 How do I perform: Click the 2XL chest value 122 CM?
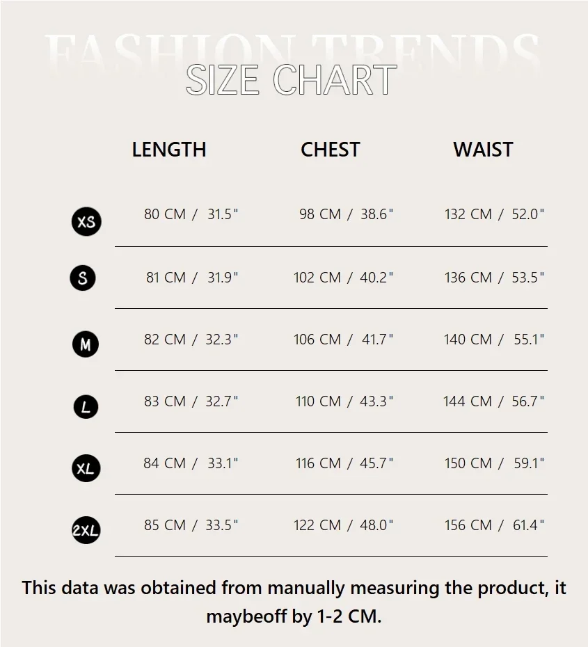[x=317, y=525]
